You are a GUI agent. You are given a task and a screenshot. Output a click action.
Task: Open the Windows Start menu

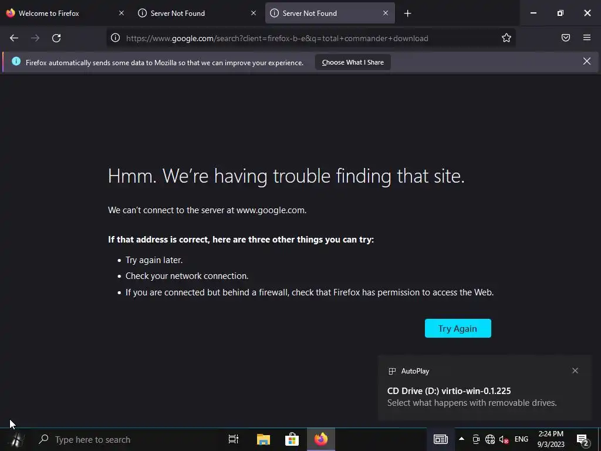[x=16, y=439]
